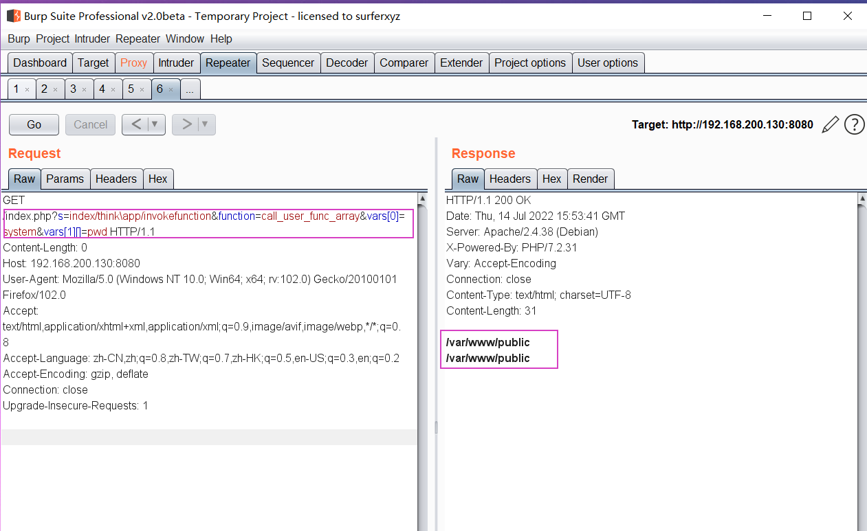
Task: Open the help question mark icon
Action: [x=854, y=124]
